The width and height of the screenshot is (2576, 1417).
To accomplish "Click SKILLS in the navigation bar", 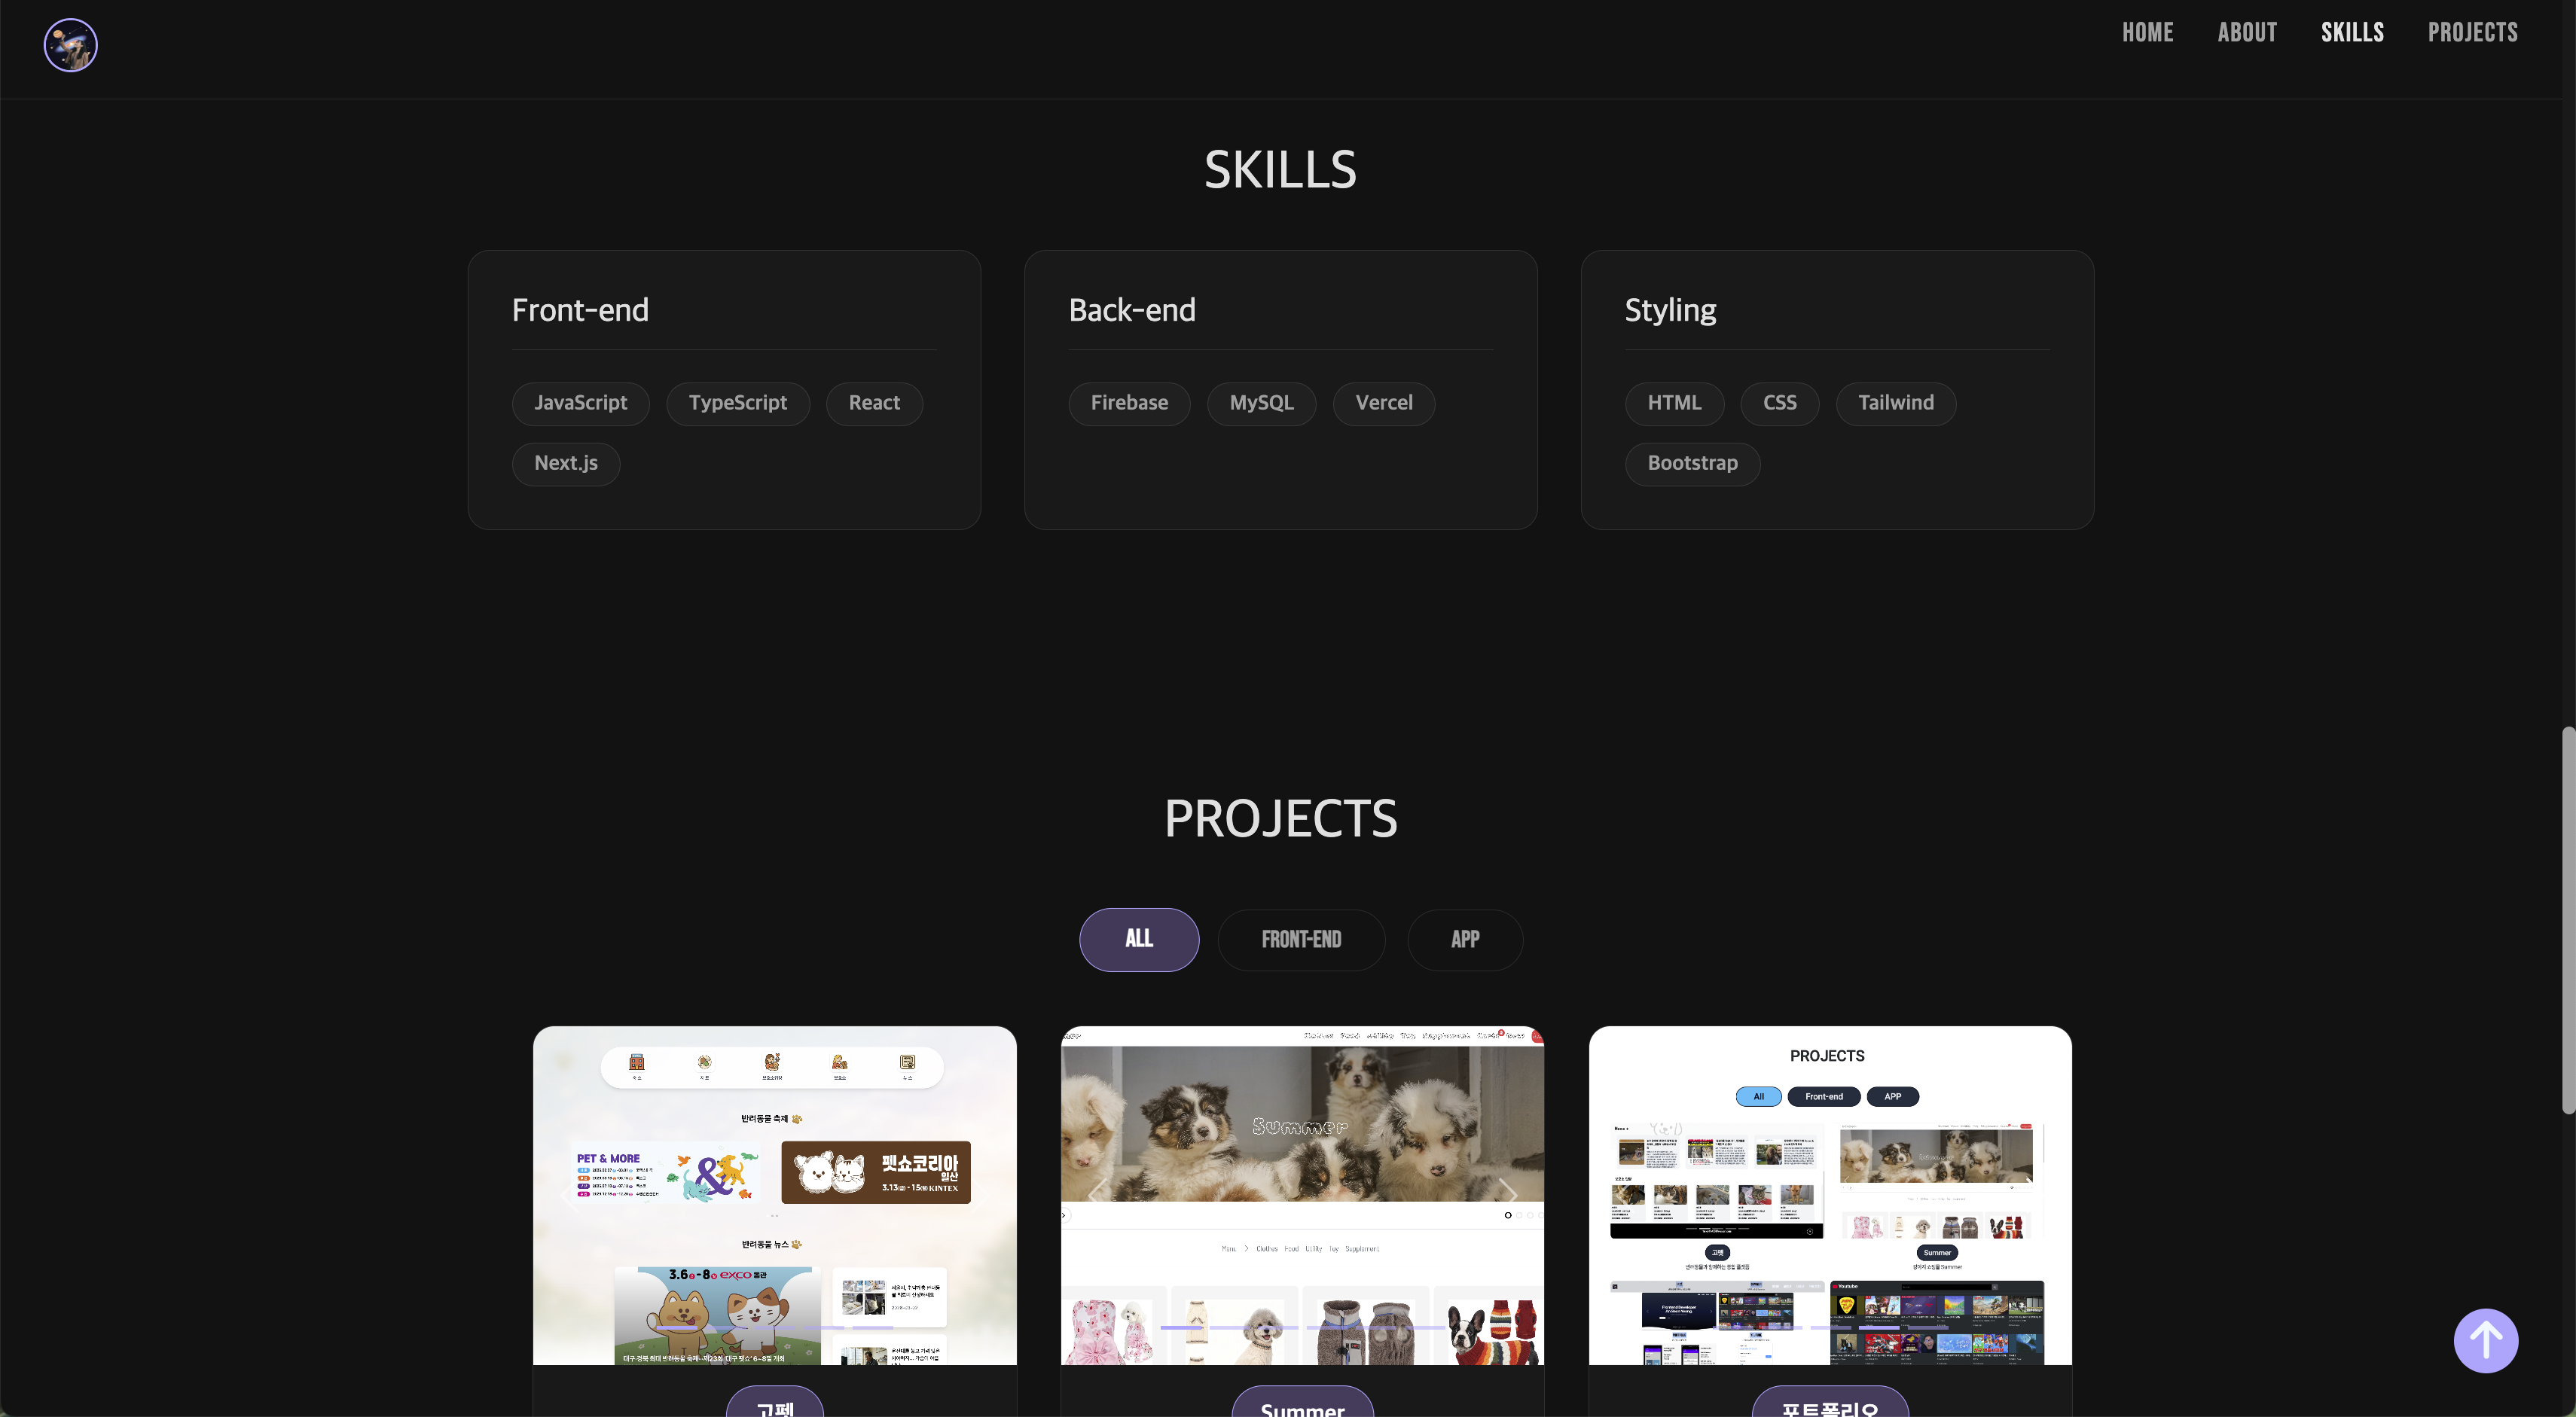I will [x=2352, y=32].
